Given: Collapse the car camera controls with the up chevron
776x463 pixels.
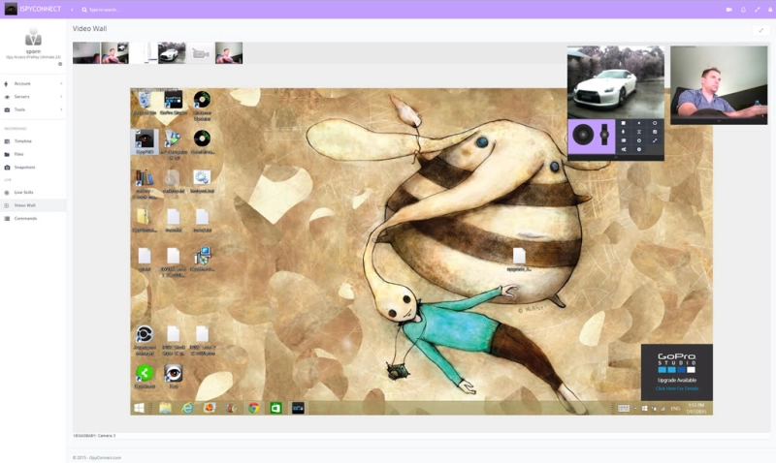Looking at the screenshot, I should (x=616, y=157).
